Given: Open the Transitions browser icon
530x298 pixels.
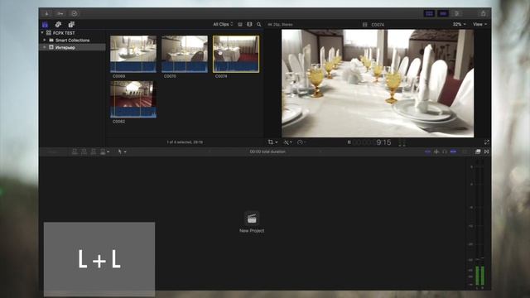Looking at the screenshot, I should pyautogui.click(x=486, y=151).
